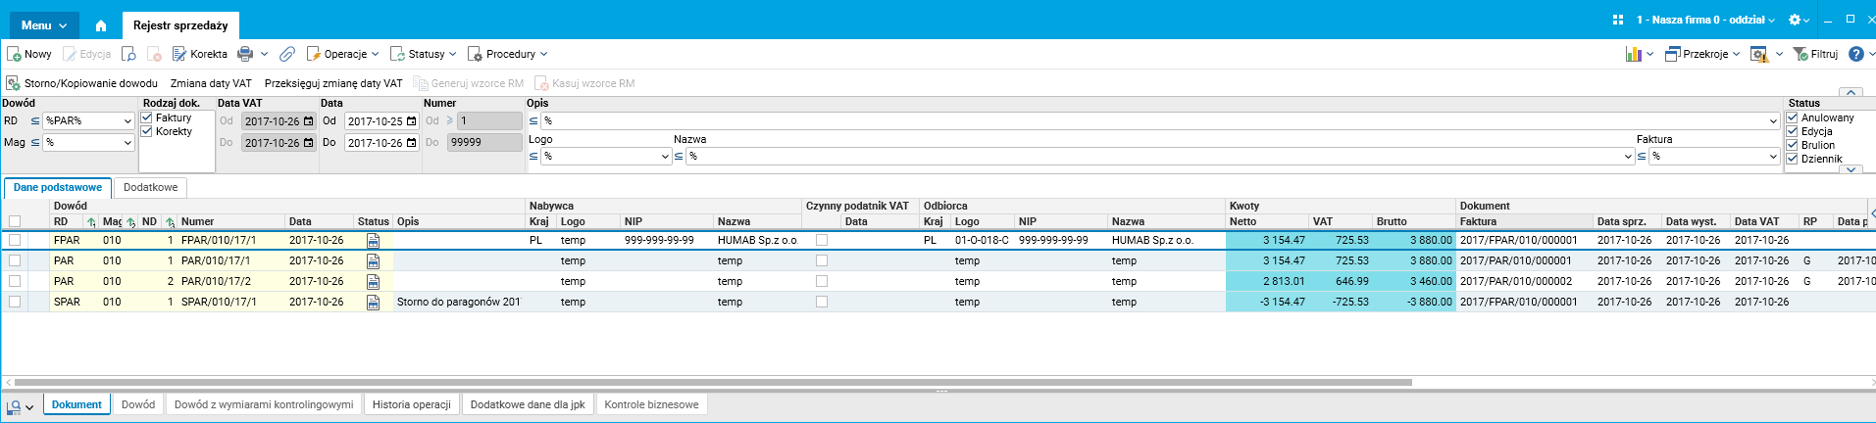This screenshot has height=423, width=1876.
Task: Select row checkbox for SPAR/010/17/1
Action: (15, 302)
